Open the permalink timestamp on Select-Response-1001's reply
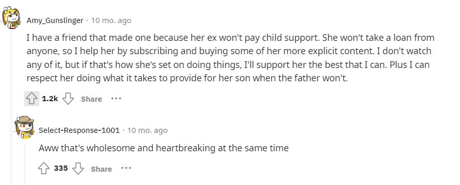The height and width of the screenshot is (185, 460). point(148,130)
